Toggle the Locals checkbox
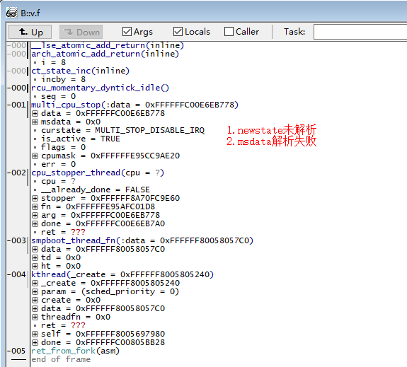The height and width of the screenshot is (367, 407). [x=178, y=32]
